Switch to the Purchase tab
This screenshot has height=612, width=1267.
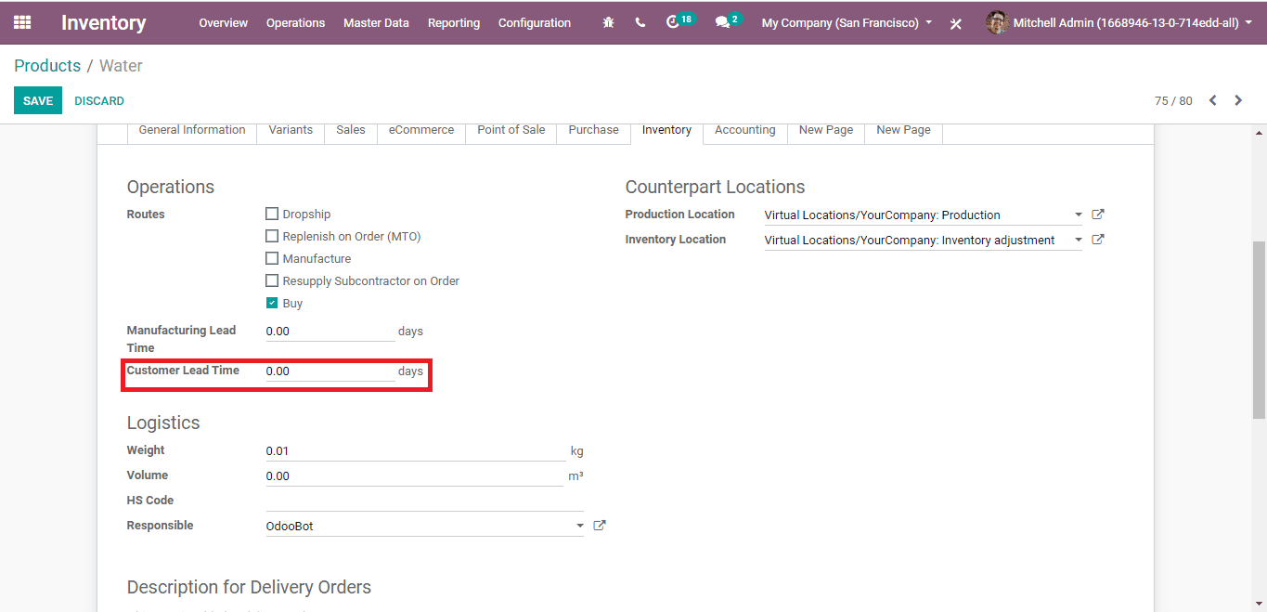pos(594,131)
